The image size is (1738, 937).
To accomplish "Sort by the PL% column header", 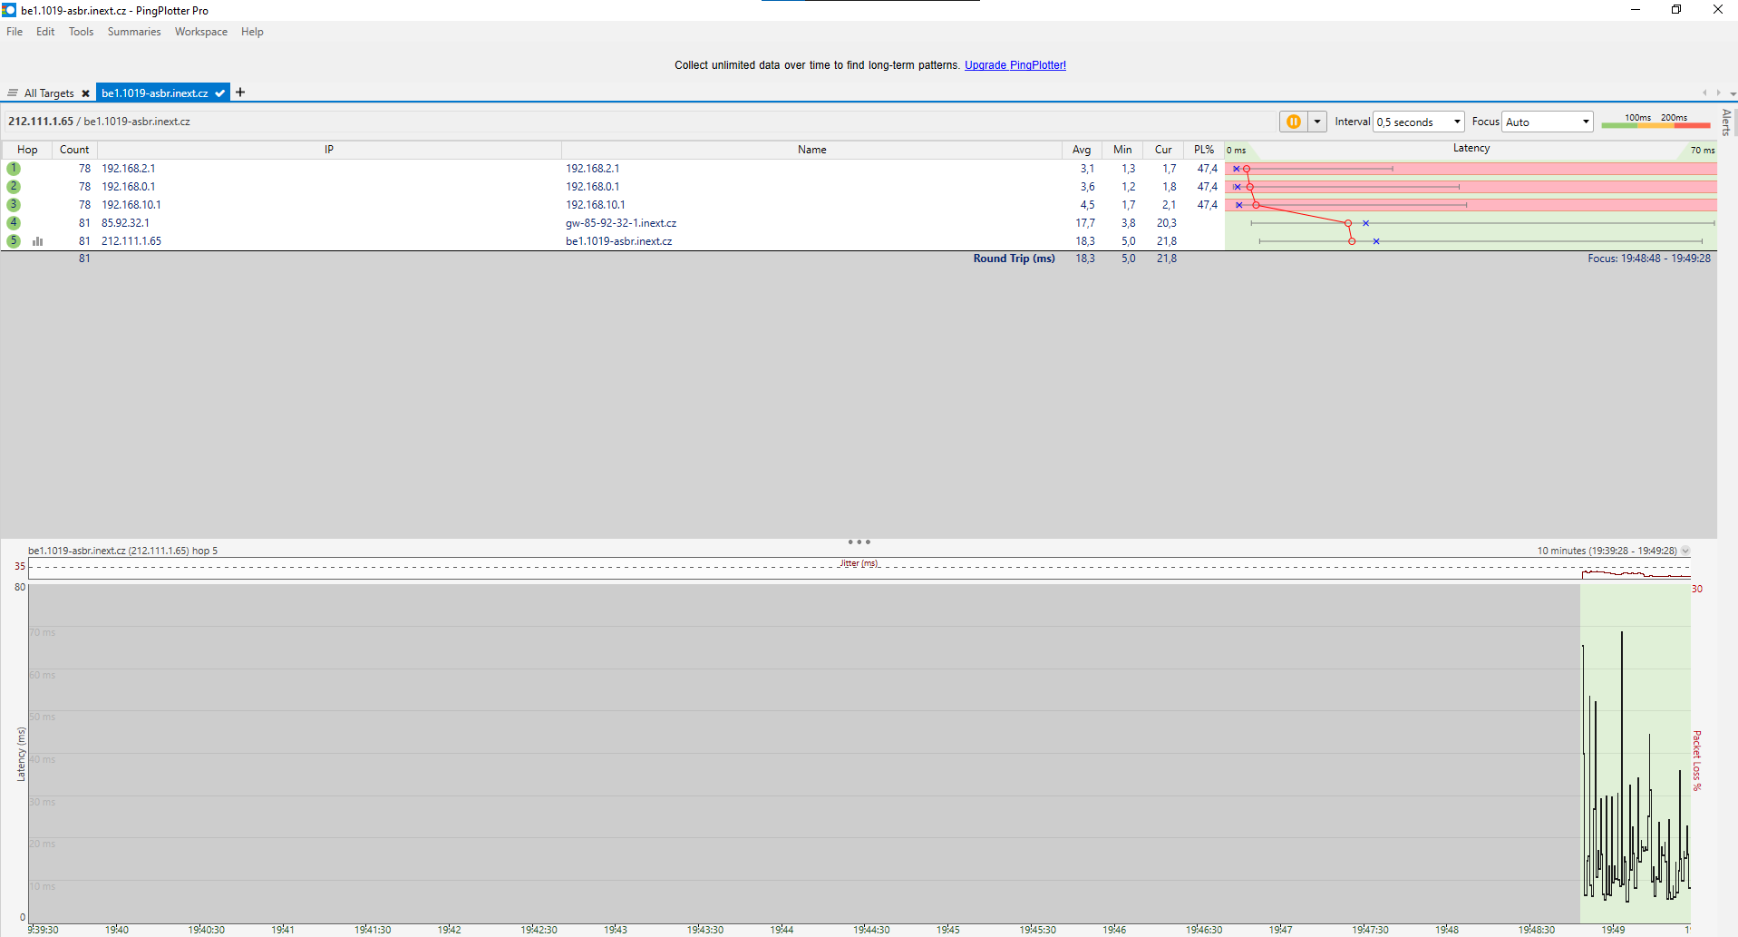I will click(x=1203, y=150).
